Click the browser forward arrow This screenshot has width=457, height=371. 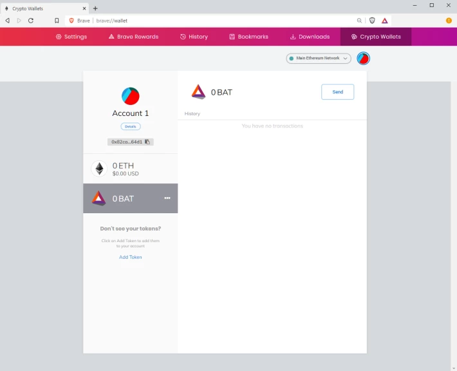19,21
